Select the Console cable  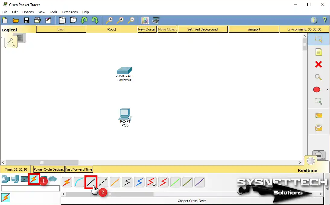click(79, 182)
